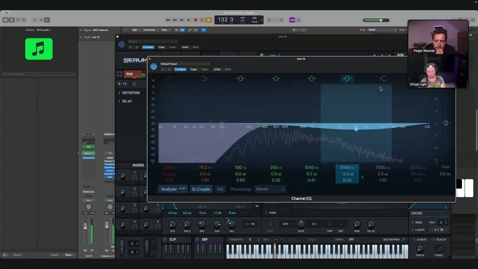This screenshot has width=478, height=269.
Task: Toggle the Channel EQ power button
Action: pyautogui.click(x=153, y=67)
